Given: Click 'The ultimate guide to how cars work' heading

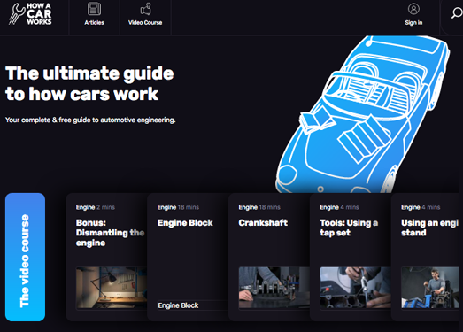Looking at the screenshot, I should point(89,83).
